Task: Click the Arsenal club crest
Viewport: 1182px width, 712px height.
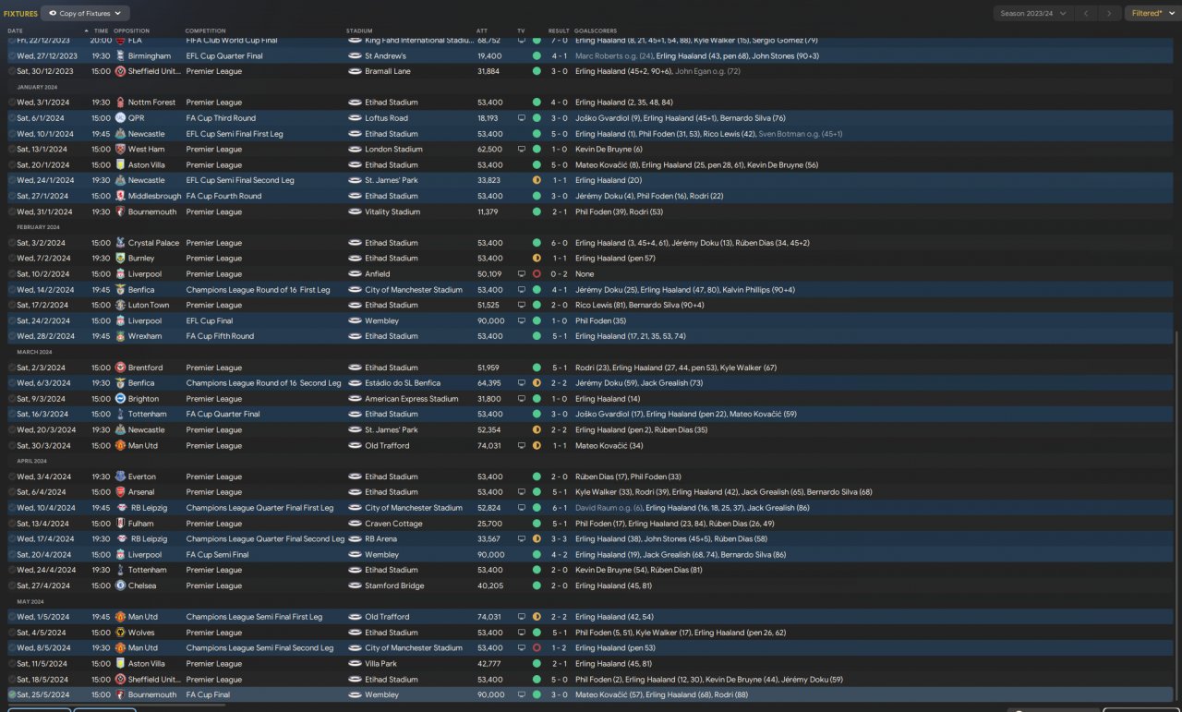Action: coord(120,492)
